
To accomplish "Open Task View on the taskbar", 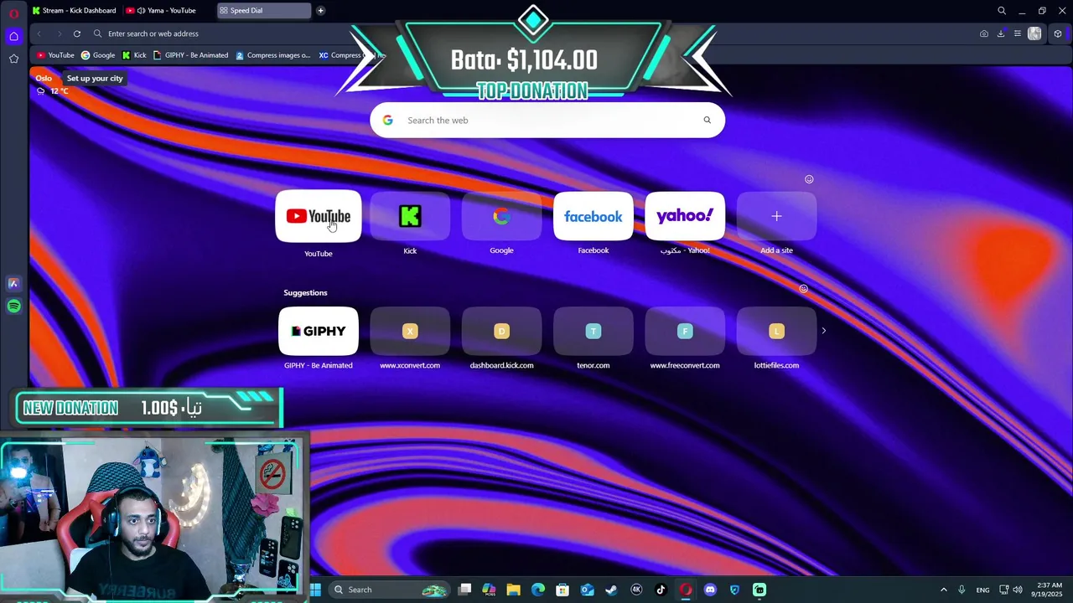I will click(x=465, y=590).
